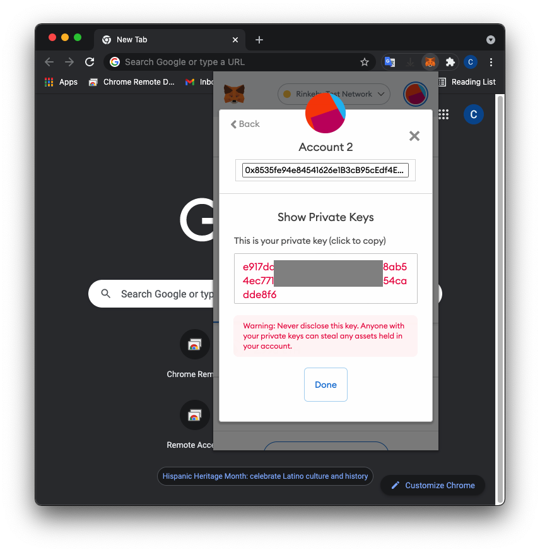Viewport: 540px width, 552px height.
Task: Open a new tab with the plus button
Action: [x=259, y=40]
